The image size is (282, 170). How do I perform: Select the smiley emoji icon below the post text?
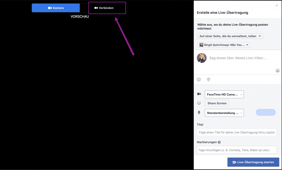[199, 79]
